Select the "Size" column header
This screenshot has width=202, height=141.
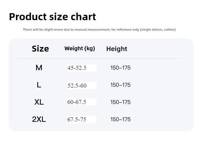tap(40, 49)
